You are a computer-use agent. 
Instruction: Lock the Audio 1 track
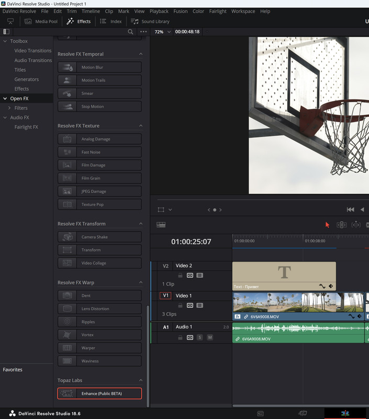(x=180, y=337)
